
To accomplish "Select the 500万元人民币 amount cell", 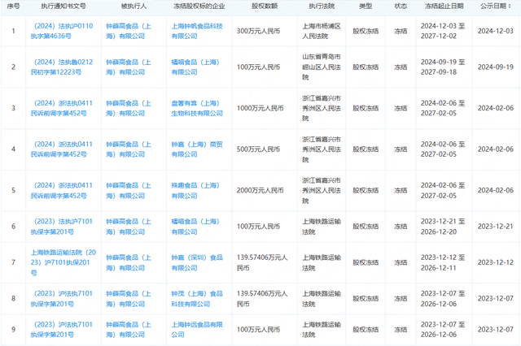I will pos(258,149).
